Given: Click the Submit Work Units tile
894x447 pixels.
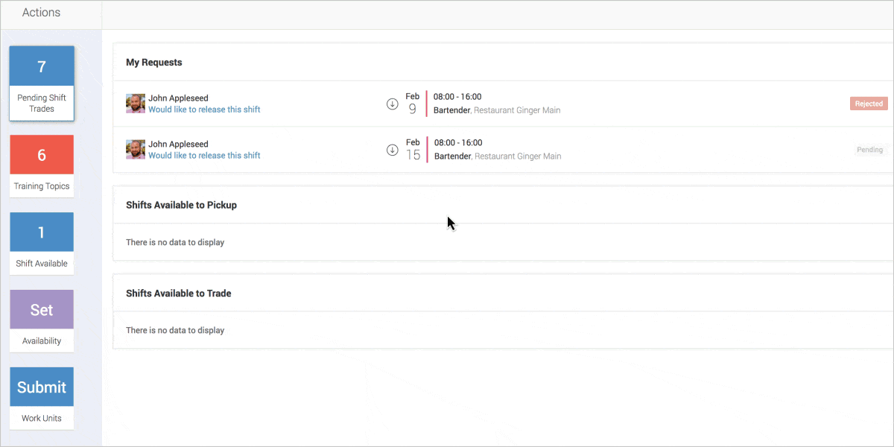Looking at the screenshot, I should click(x=42, y=399).
